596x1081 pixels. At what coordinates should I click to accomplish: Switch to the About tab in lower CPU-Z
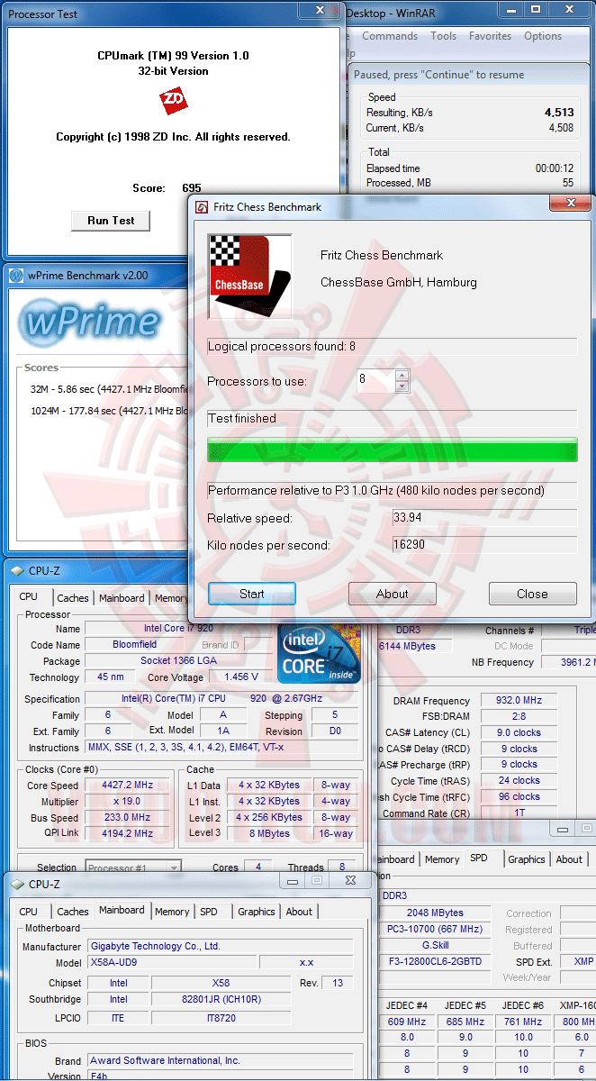[300, 912]
